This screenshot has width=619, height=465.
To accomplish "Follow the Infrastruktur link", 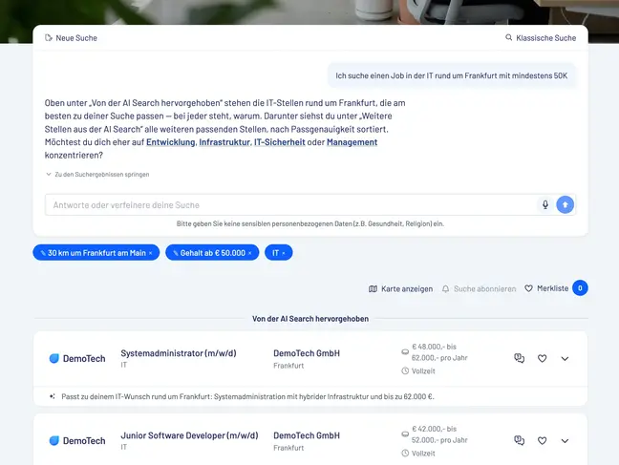I will [x=224, y=142].
